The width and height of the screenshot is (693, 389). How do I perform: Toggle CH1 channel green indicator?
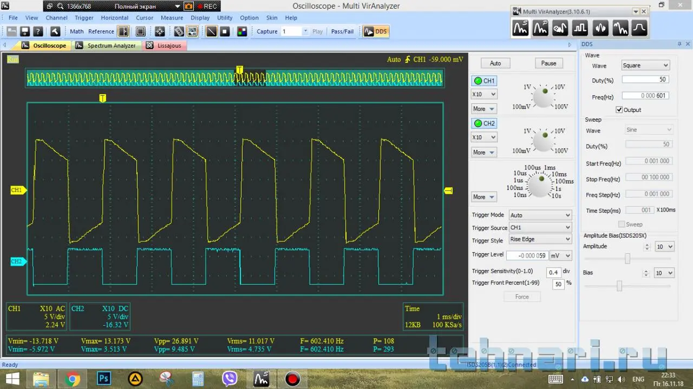click(478, 81)
